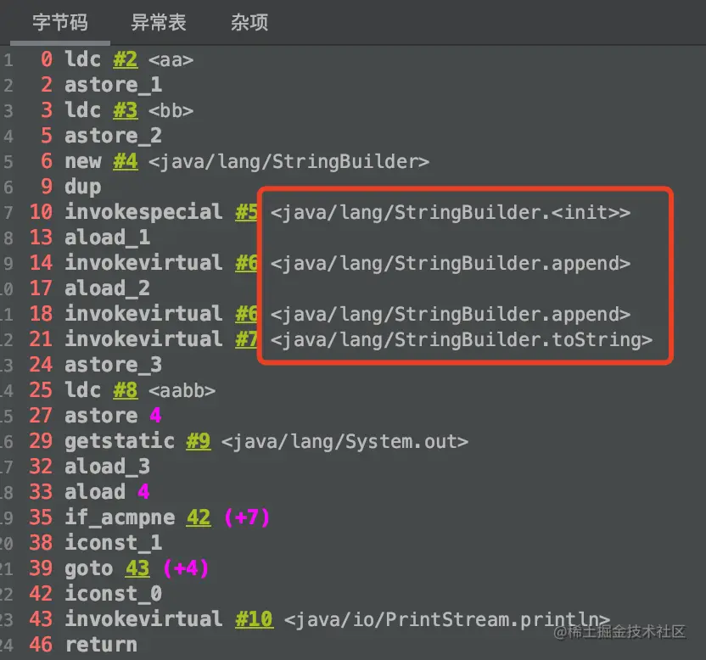Open the #10 link for println

(254, 619)
